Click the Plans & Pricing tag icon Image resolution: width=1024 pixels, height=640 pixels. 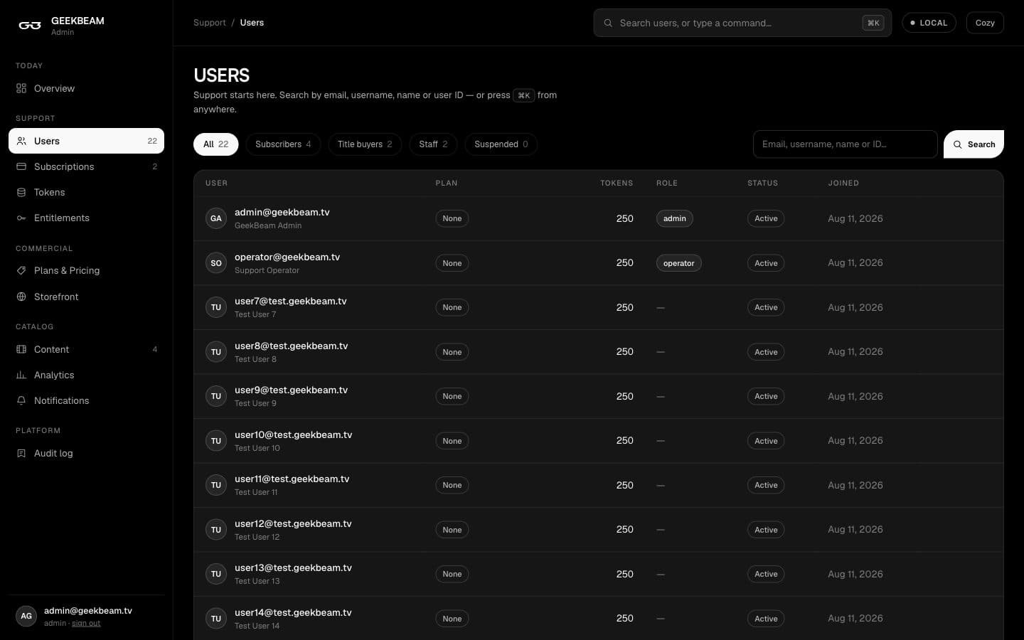(x=21, y=270)
